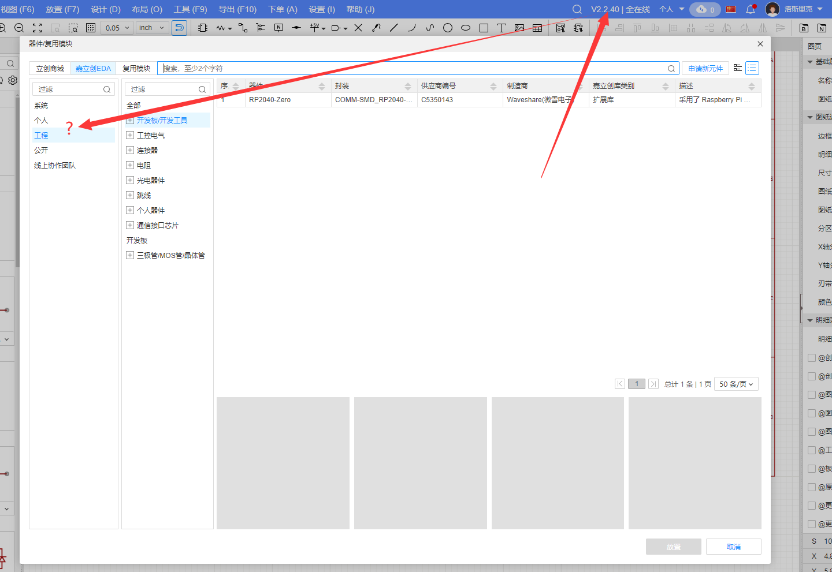Click the fit-to-screen zoom icon
Screen dimensions: 832x572
[x=37, y=28]
